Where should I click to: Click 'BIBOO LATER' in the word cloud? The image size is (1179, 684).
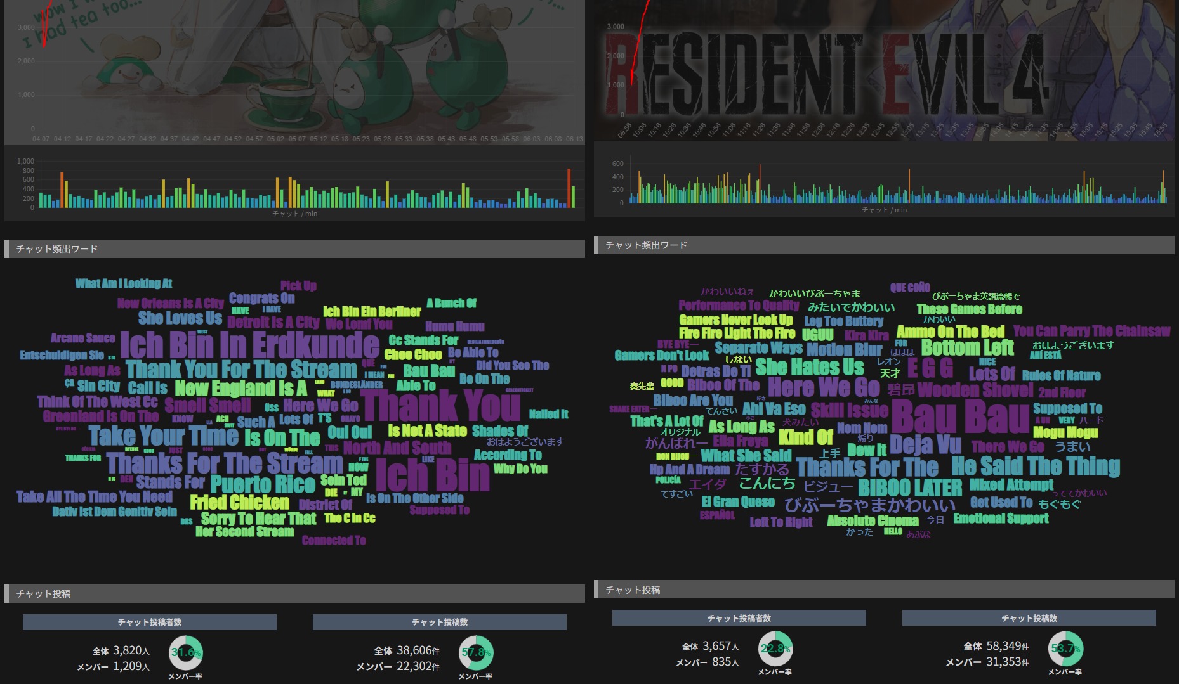[910, 487]
